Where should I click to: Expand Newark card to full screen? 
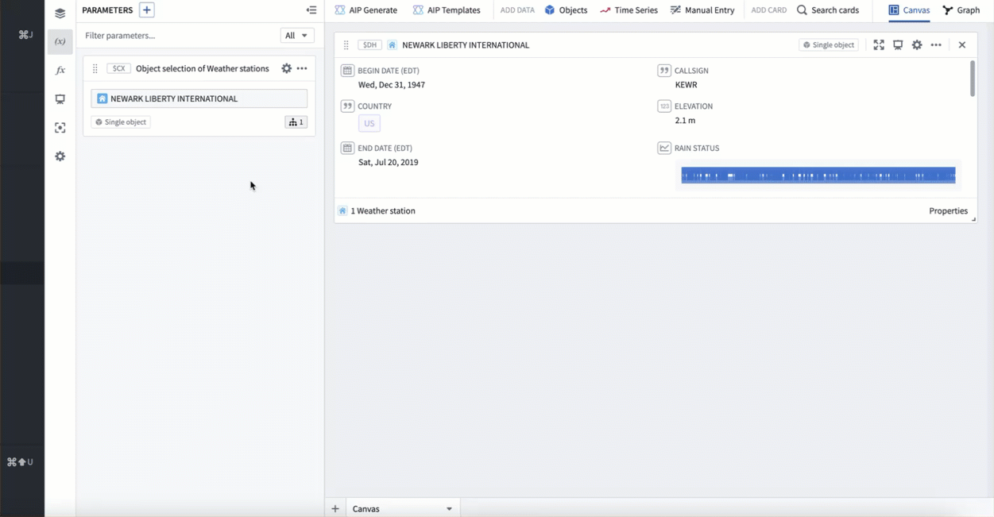tap(879, 45)
